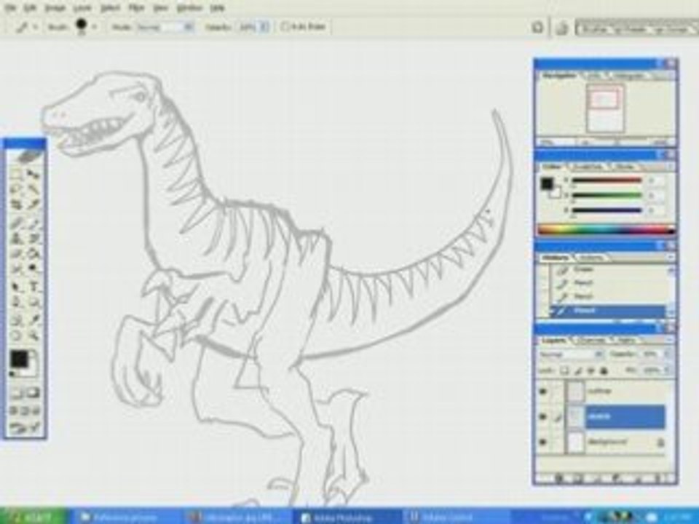Switch to the Histogram tab

[x=629, y=76]
